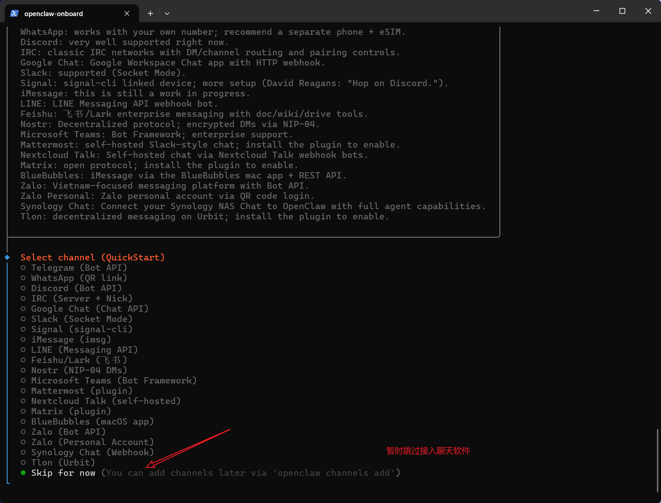Choose Signal (signal-cli) channel

(77, 329)
